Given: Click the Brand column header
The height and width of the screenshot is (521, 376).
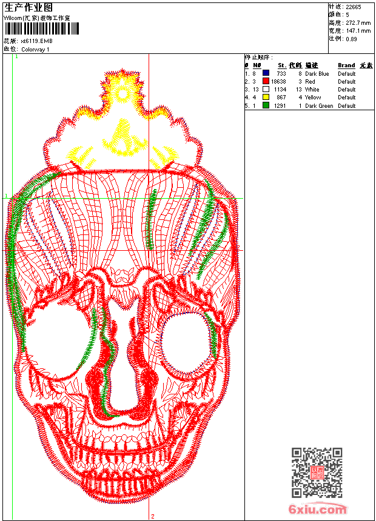Looking at the screenshot, I should [346, 65].
